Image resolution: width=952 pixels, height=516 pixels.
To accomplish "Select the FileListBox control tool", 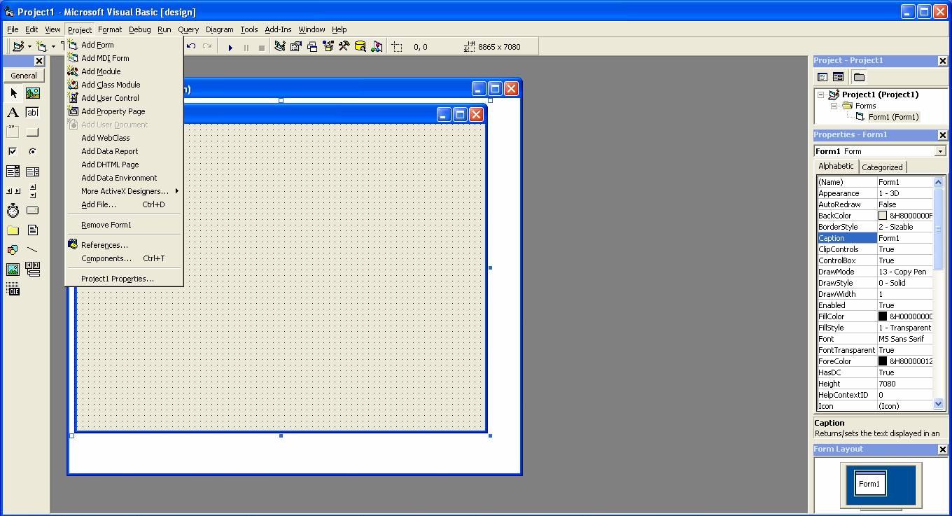I will coord(32,230).
